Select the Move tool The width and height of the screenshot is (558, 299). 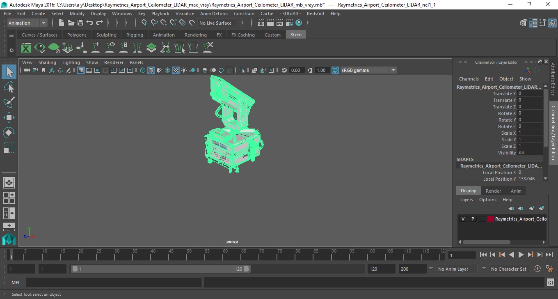[9, 117]
